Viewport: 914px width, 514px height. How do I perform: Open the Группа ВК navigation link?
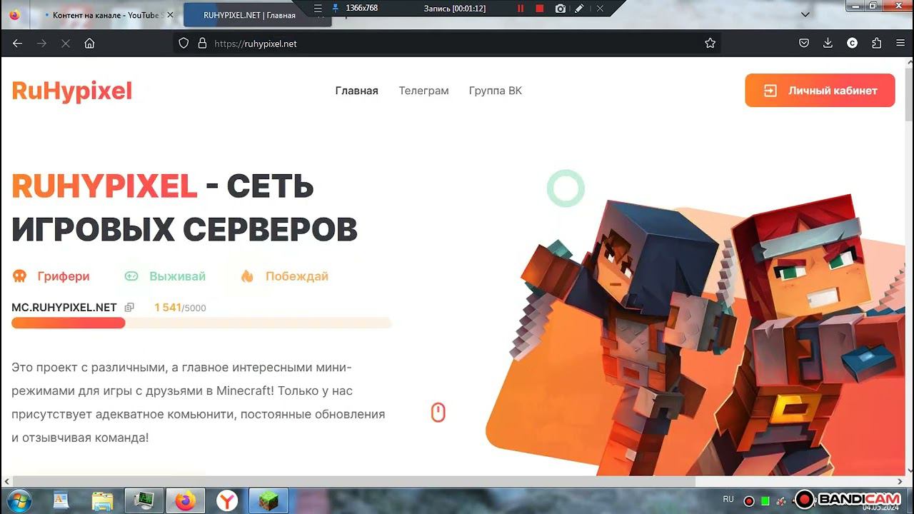[x=496, y=91]
